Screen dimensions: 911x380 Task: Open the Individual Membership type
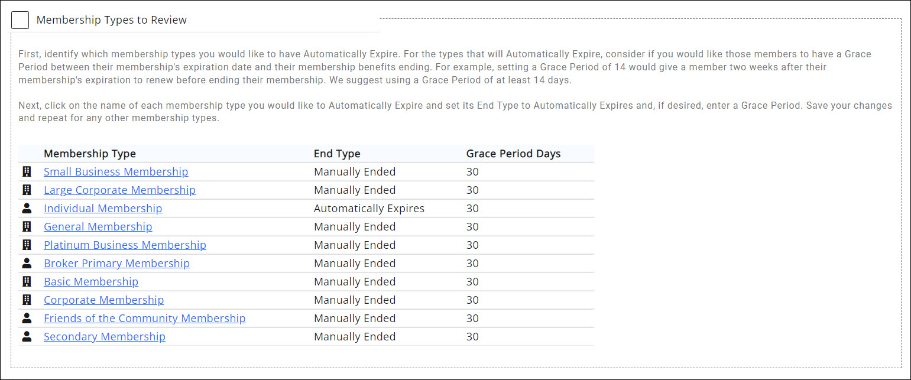point(103,209)
